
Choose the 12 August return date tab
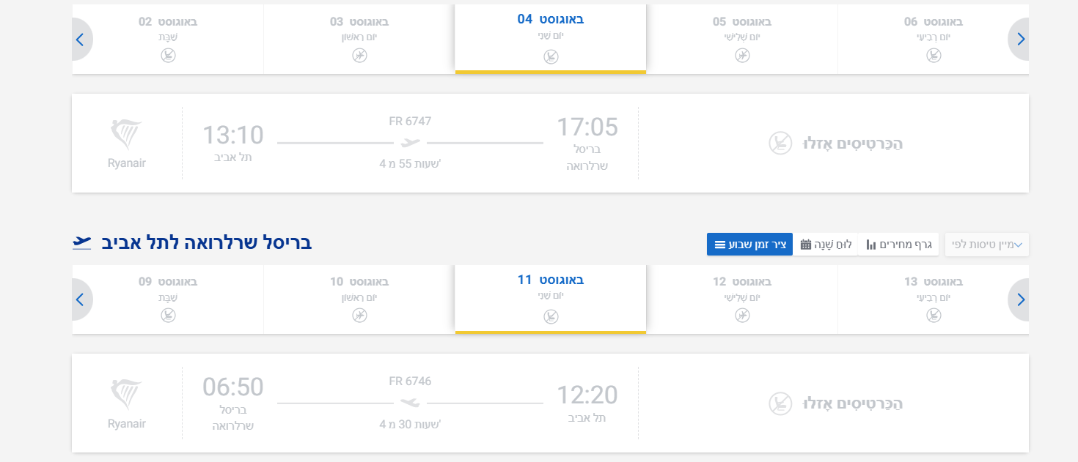point(741,299)
